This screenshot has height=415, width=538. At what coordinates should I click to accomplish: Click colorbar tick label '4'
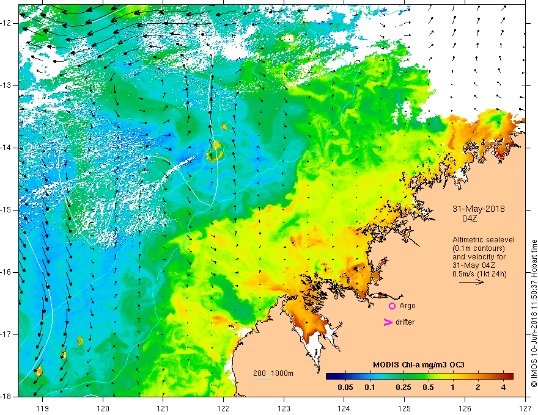click(503, 388)
